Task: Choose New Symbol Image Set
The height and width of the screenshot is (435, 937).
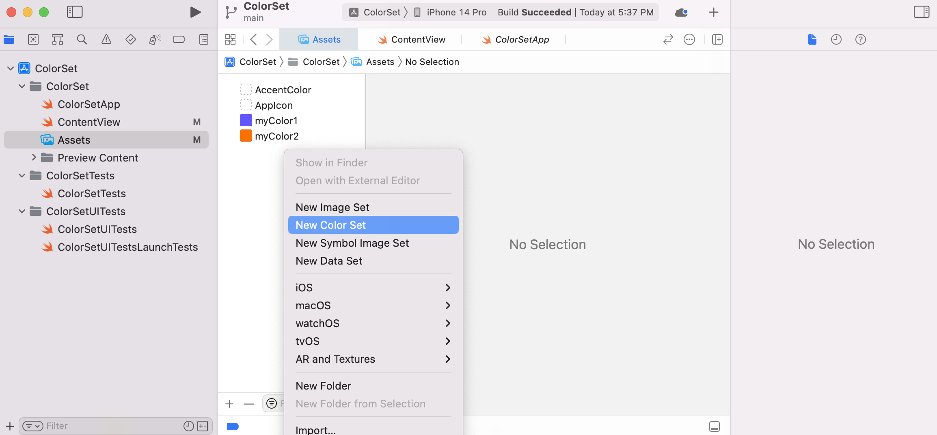Action: coord(373,243)
